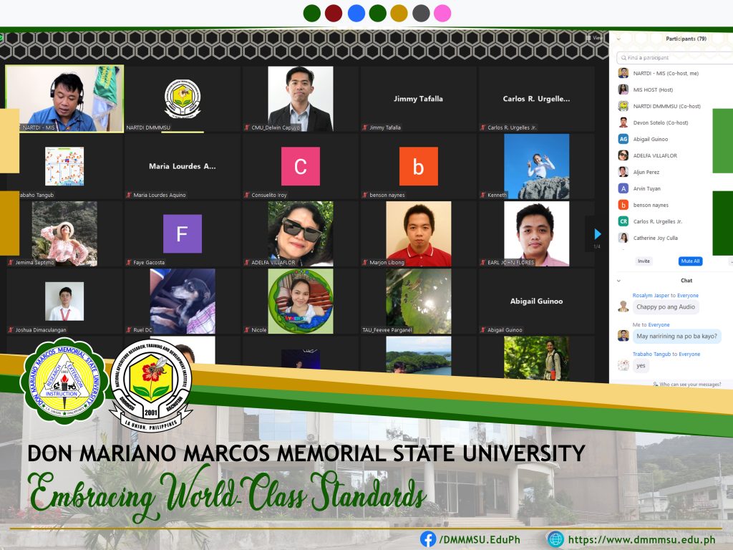Screen dimensions: 733x550
Task: Click the Chat panel title
Action: point(686,281)
